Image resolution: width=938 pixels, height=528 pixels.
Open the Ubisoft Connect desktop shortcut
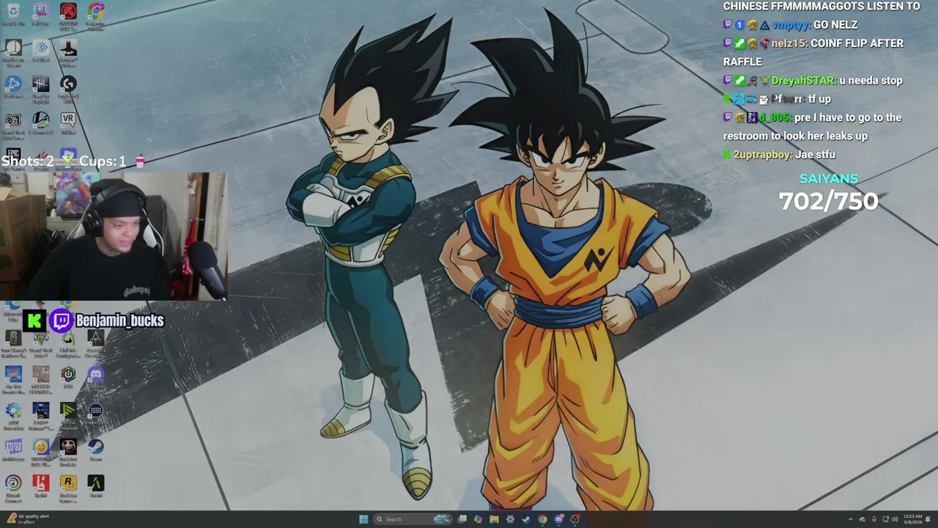(13, 487)
